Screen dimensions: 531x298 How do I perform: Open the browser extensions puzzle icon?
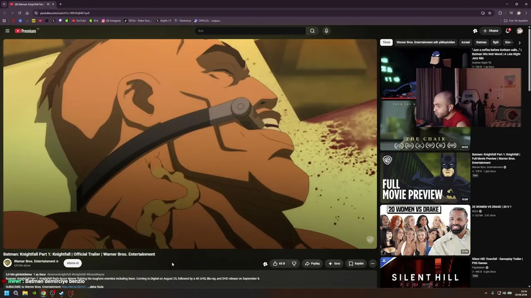500,13
